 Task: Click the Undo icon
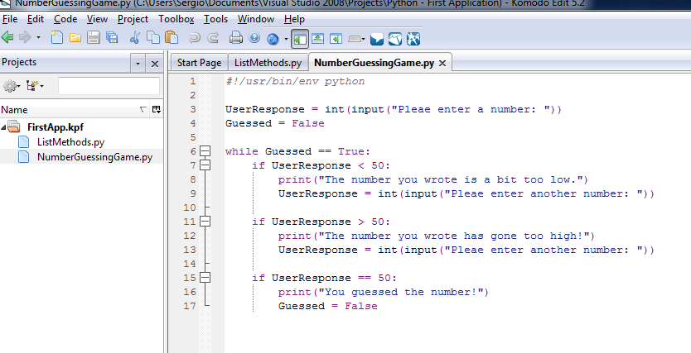tap(195, 38)
